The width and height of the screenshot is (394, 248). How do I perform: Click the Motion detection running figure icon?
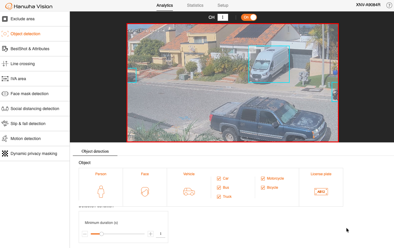(5, 139)
